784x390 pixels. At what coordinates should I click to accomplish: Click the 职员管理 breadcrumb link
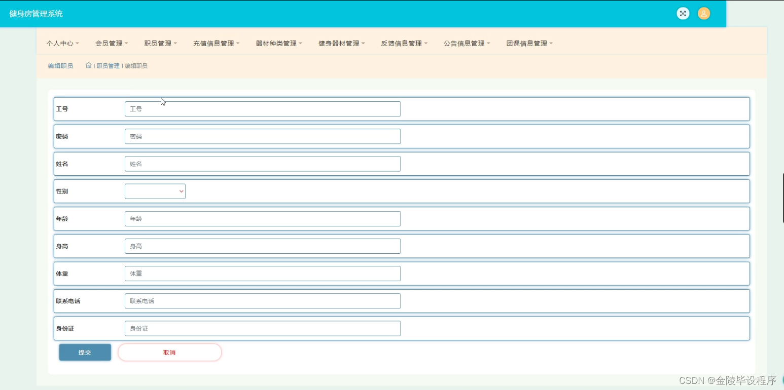click(108, 66)
